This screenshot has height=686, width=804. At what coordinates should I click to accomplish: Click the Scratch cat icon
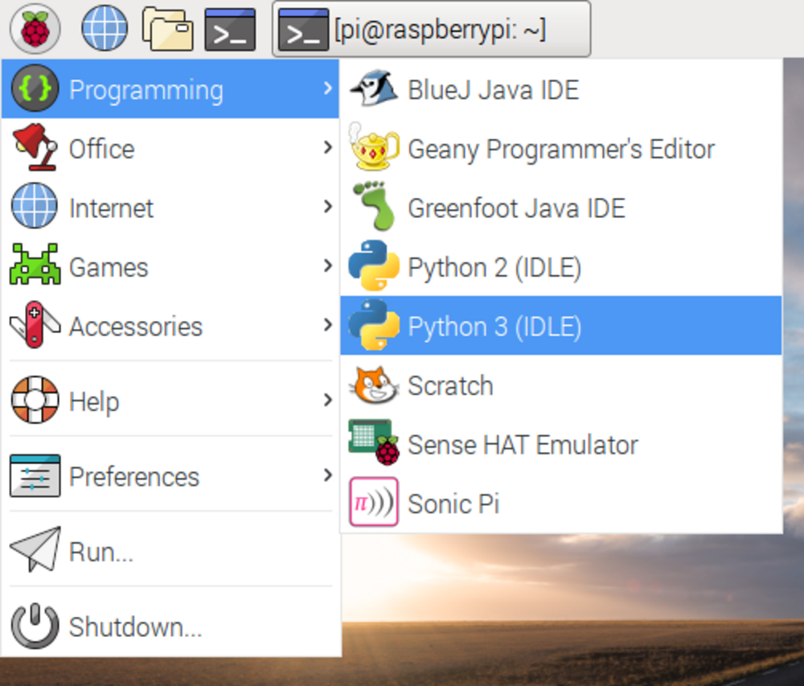(x=374, y=384)
